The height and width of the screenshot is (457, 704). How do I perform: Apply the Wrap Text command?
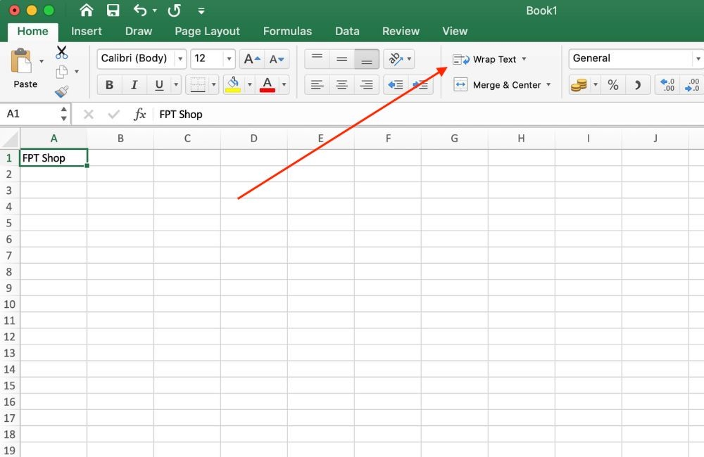490,59
